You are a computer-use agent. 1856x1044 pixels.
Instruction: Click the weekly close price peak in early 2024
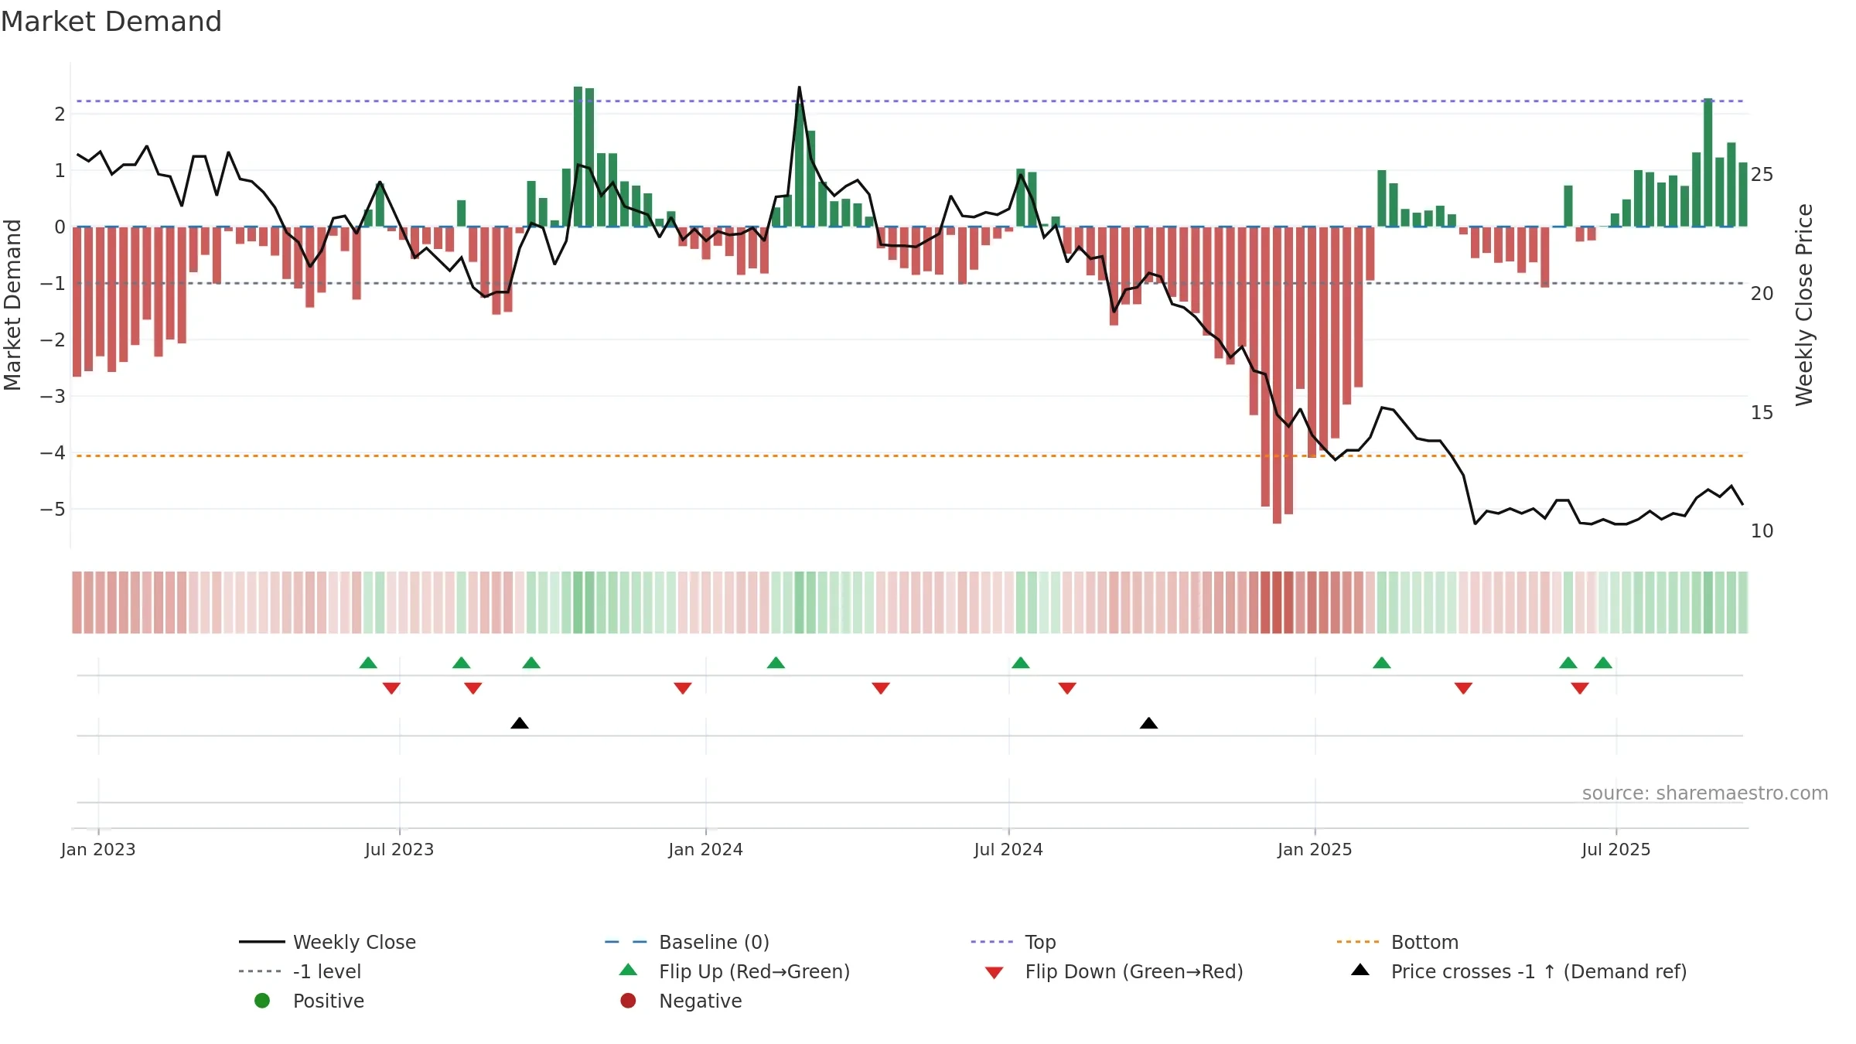click(x=799, y=88)
